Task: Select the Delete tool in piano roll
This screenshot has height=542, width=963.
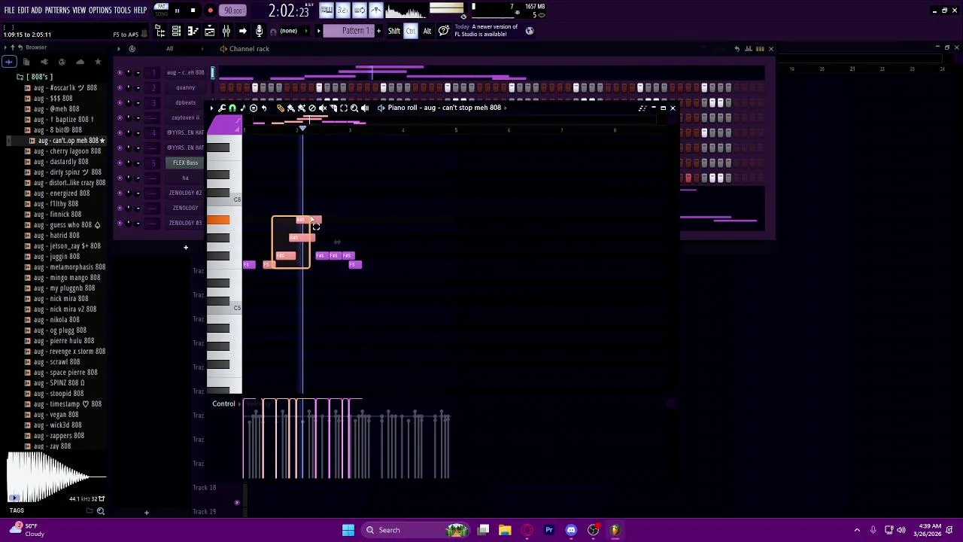Action: pos(312,108)
